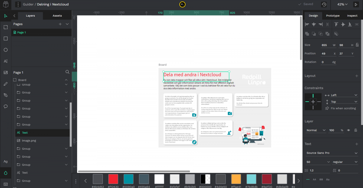Toggle layer visibility eye in Layer section
The width and height of the screenshot is (363, 188).
click(x=348, y=130)
